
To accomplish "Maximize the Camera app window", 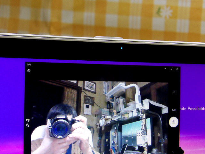I will (x=171, y=69).
